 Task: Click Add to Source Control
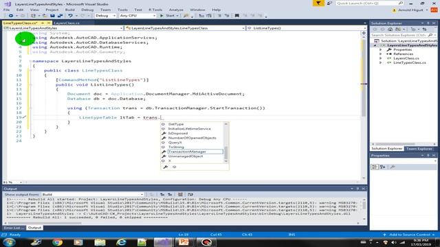click(410, 235)
